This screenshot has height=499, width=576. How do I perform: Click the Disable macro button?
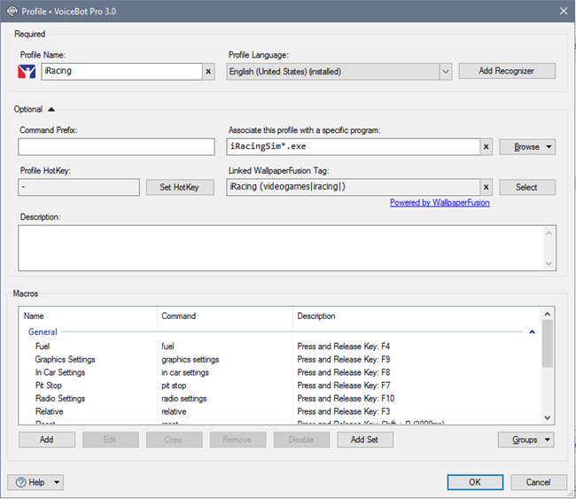point(301,440)
